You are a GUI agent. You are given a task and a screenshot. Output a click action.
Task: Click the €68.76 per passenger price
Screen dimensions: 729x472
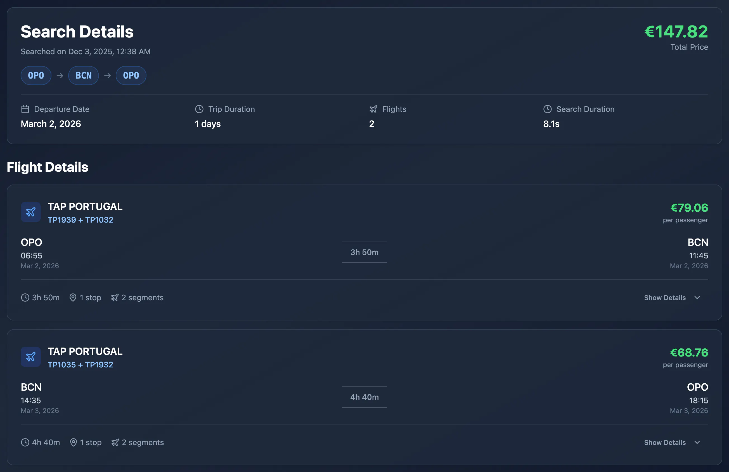pos(689,353)
